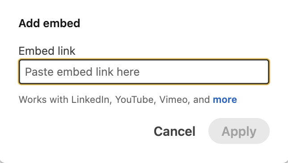This screenshot has height=163, width=288.
Task: Apply the embed link
Action: pos(239,131)
